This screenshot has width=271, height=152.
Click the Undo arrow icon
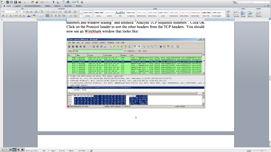coord(42,2)
